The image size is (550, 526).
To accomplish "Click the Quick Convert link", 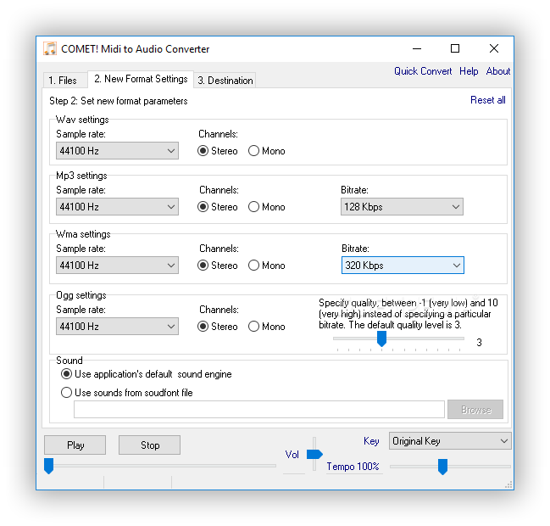I will coord(423,71).
